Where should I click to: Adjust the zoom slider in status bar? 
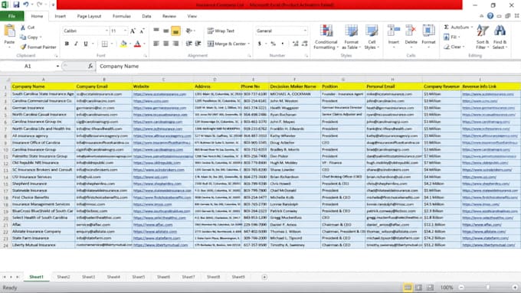[x=488, y=288]
